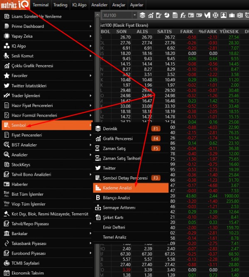Click the Sermaye Arttırımı icon
The image size is (249, 277).
pos(98,207)
